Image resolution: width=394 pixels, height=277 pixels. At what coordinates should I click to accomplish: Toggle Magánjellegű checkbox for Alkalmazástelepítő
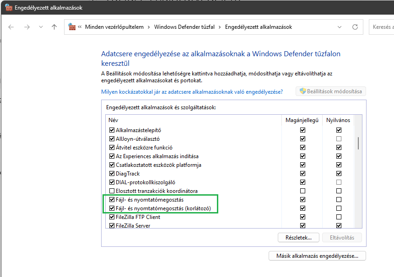302,130
